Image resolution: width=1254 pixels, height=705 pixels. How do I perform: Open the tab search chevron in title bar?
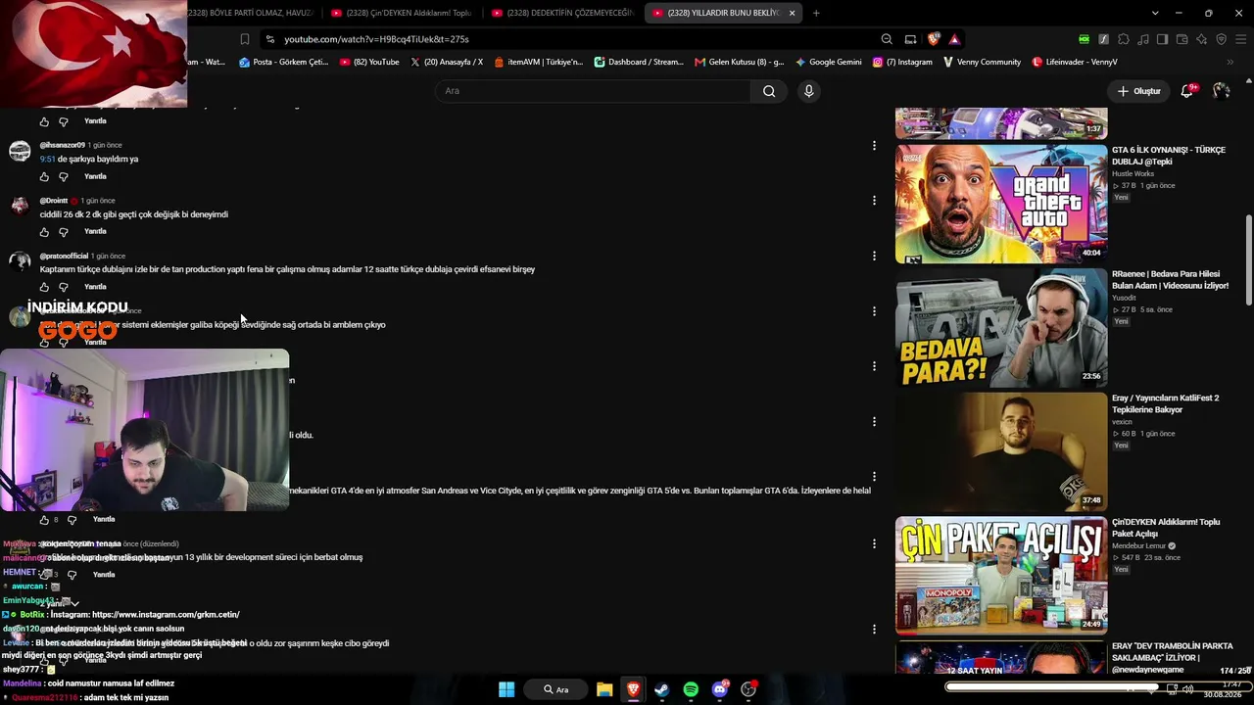tap(1155, 13)
